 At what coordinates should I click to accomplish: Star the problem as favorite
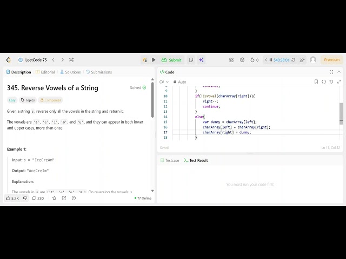point(54,198)
